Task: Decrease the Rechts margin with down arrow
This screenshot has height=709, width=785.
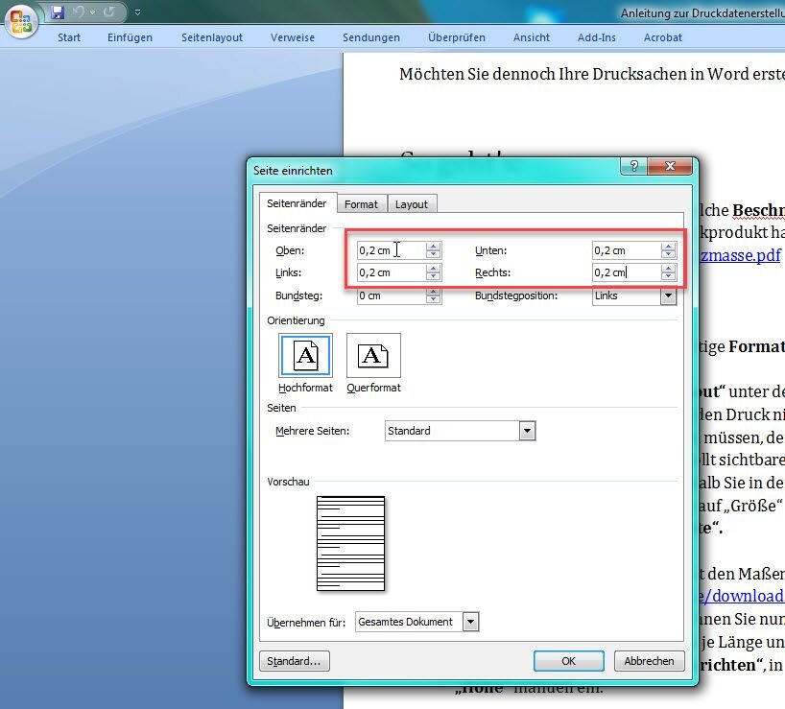Action: point(668,277)
